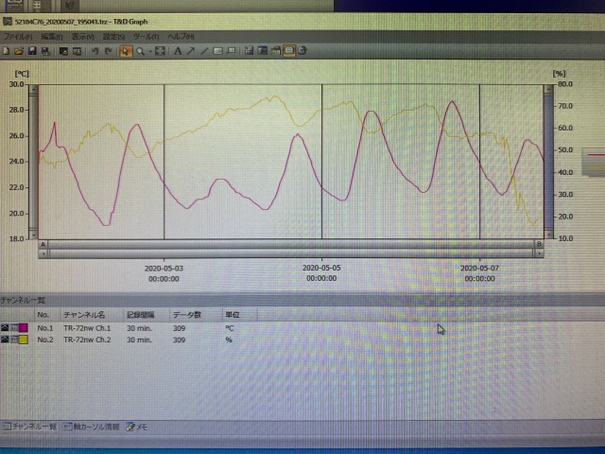Select the rectangle drawing tool
The image size is (605, 454).
point(218,51)
